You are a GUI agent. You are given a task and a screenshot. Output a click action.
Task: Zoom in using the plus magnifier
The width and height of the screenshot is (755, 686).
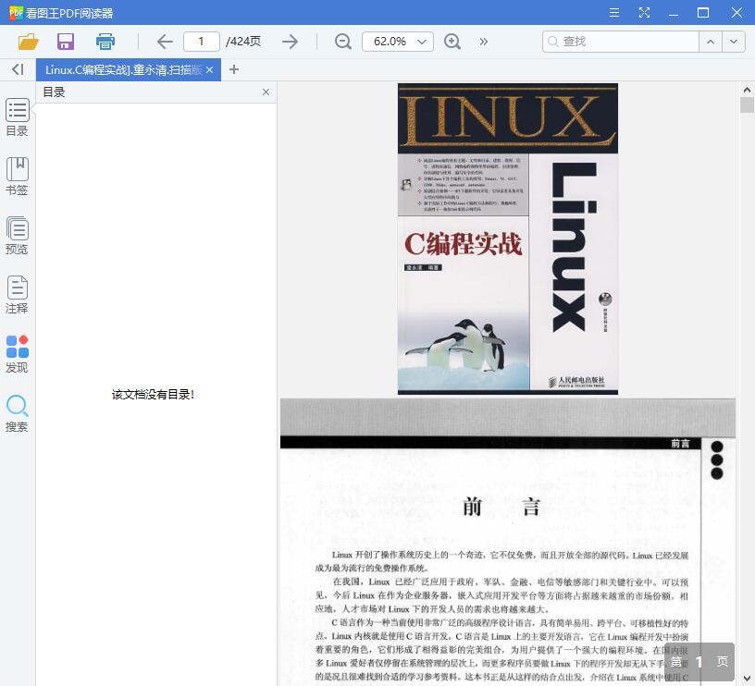(x=452, y=42)
